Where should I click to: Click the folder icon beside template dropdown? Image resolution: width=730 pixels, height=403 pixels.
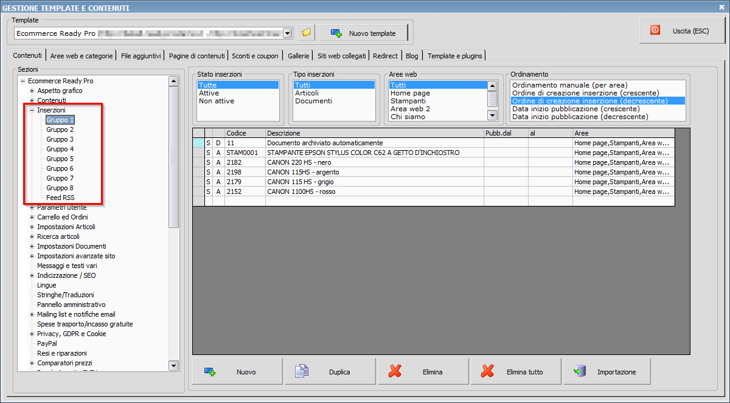(307, 33)
